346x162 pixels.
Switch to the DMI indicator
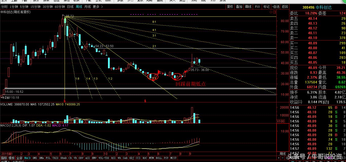coord(35,158)
